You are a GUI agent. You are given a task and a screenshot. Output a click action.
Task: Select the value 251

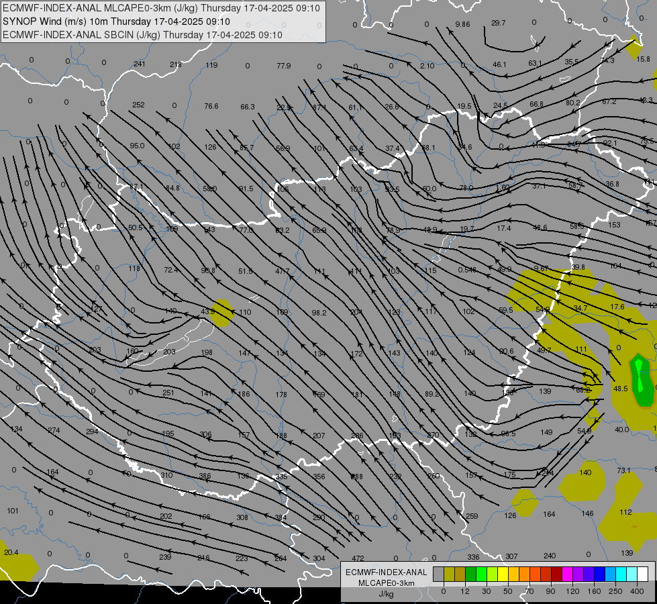click(x=168, y=393)
